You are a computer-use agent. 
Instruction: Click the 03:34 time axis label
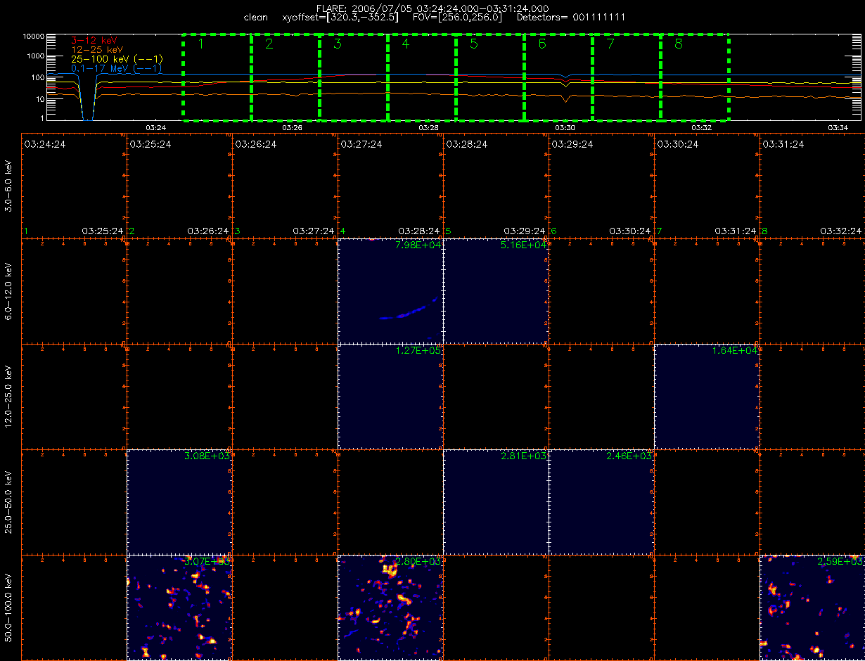838,128
